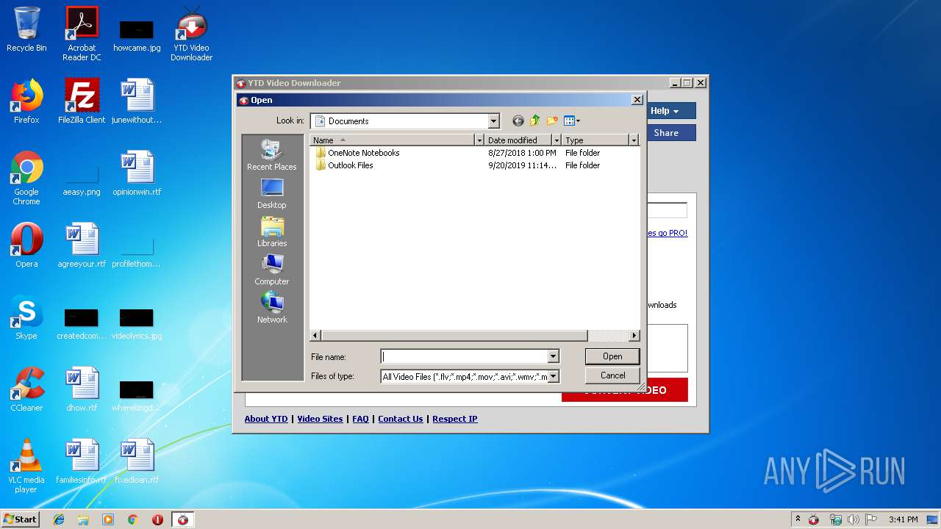
Task: Open the View Menu icon
Action: pos(572,121)
